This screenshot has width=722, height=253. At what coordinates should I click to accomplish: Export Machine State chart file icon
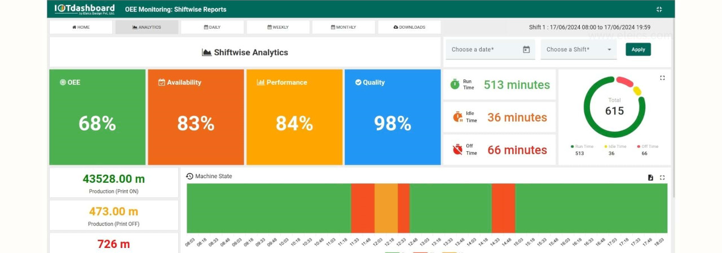click(x=650, y=178)
